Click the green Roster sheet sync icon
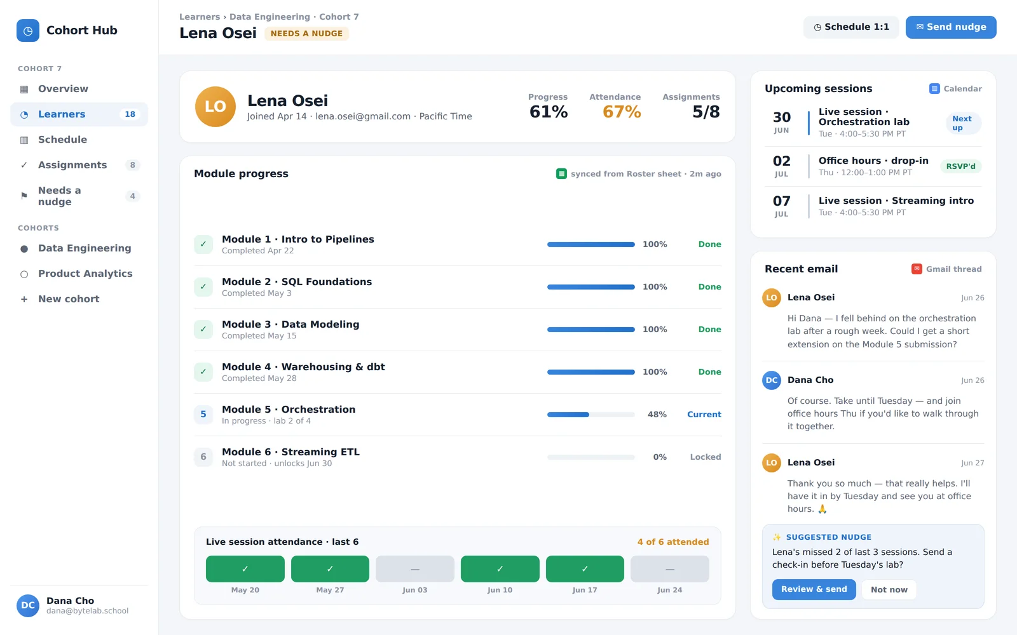The image size is (1017, 635). (561, 174)
